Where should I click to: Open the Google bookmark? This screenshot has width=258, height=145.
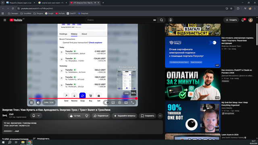(49, 13)
